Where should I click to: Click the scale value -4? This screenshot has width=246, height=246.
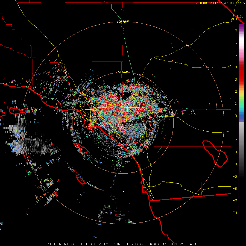235,164
